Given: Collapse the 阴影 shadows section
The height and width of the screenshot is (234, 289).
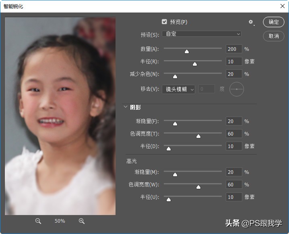Looking at the screenshot, I should tap(126, 107).
